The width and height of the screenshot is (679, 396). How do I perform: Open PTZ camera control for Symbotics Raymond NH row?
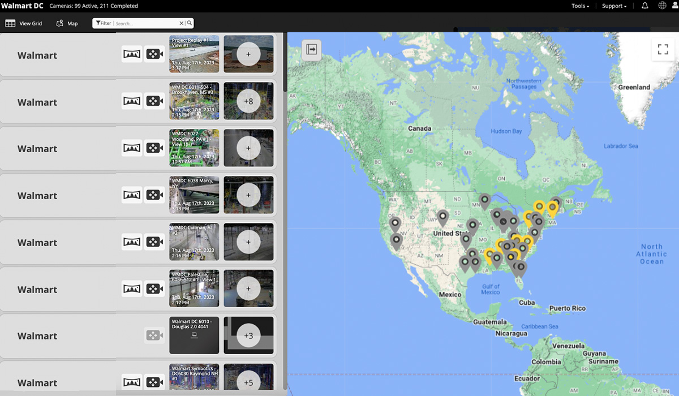154,382
